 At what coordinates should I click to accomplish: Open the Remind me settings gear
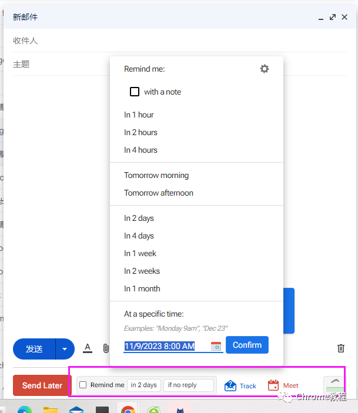[265, 69]
